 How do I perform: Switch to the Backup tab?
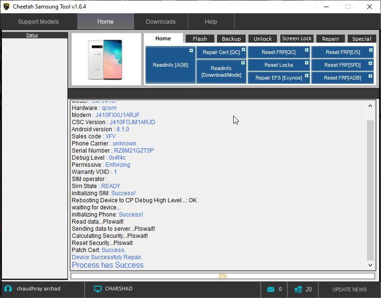(x=231, y=39)
